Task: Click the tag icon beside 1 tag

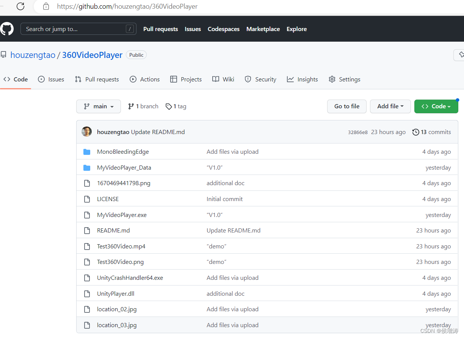Action: (x=169, y=106)
